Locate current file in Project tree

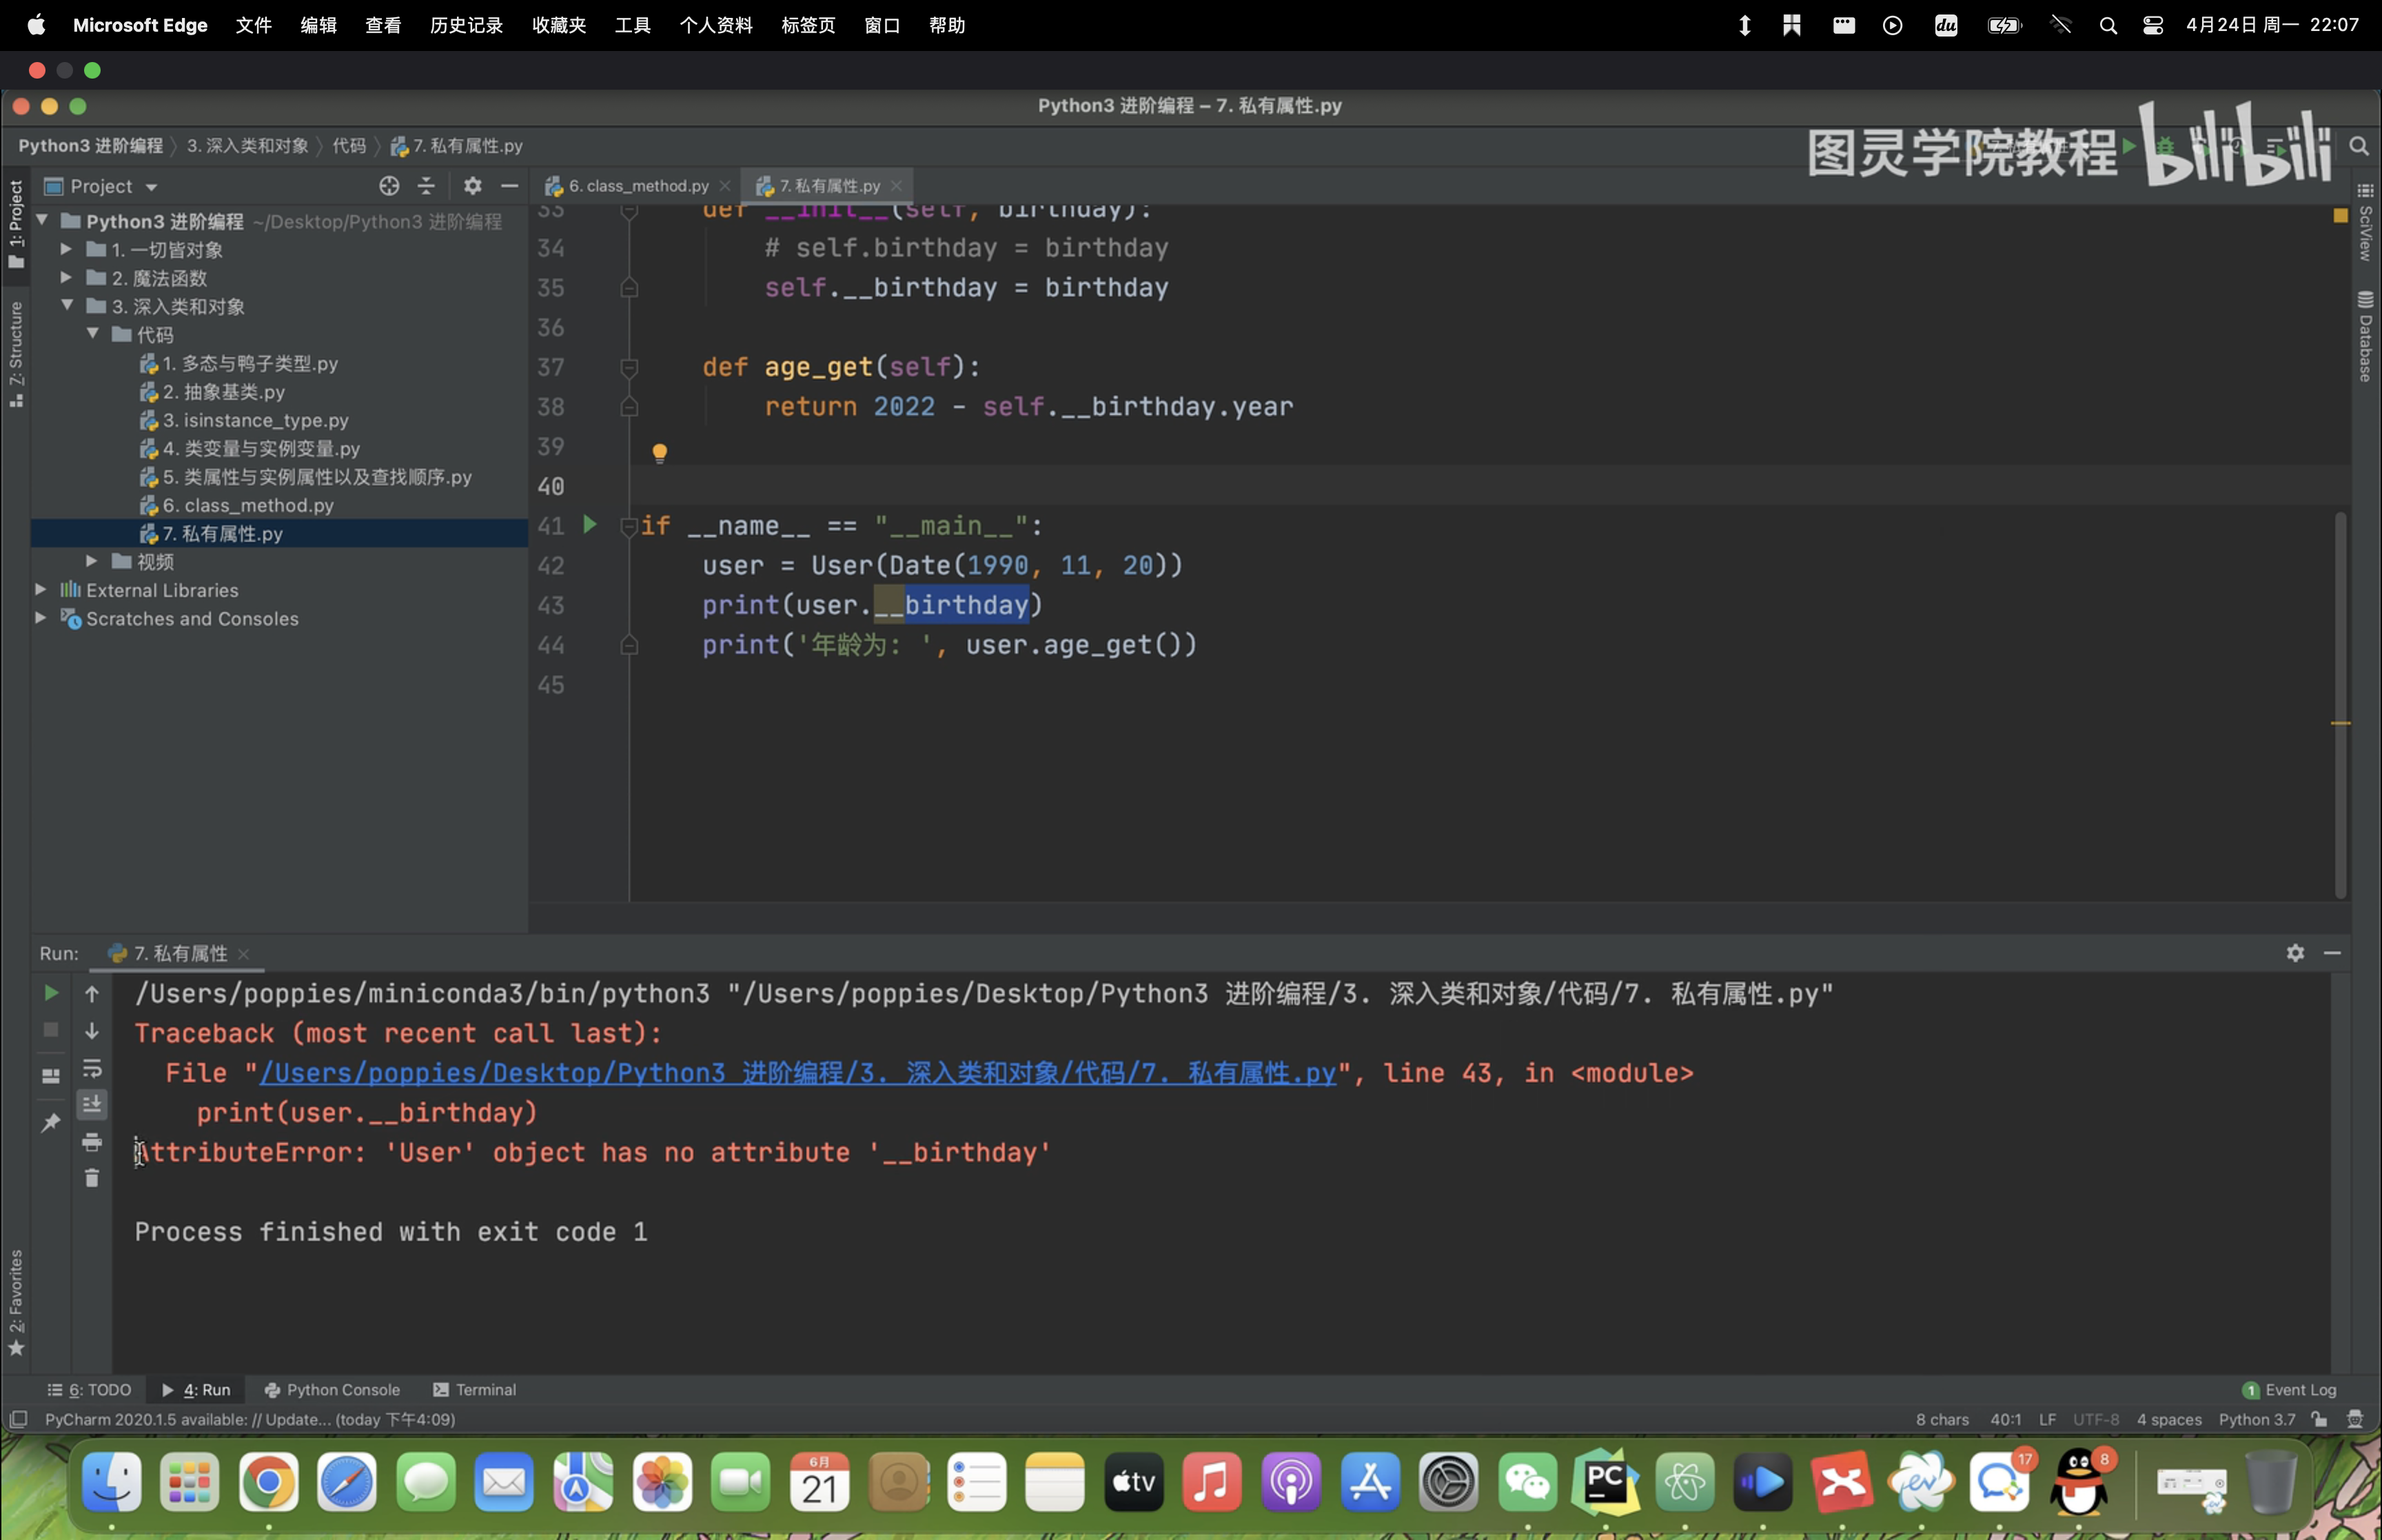(x=389, y=186)
